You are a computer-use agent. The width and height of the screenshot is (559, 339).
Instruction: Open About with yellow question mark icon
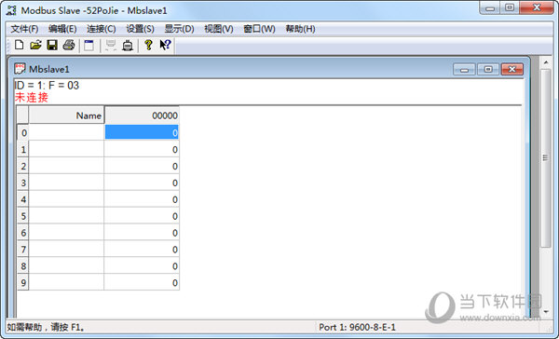pos(148,46)
